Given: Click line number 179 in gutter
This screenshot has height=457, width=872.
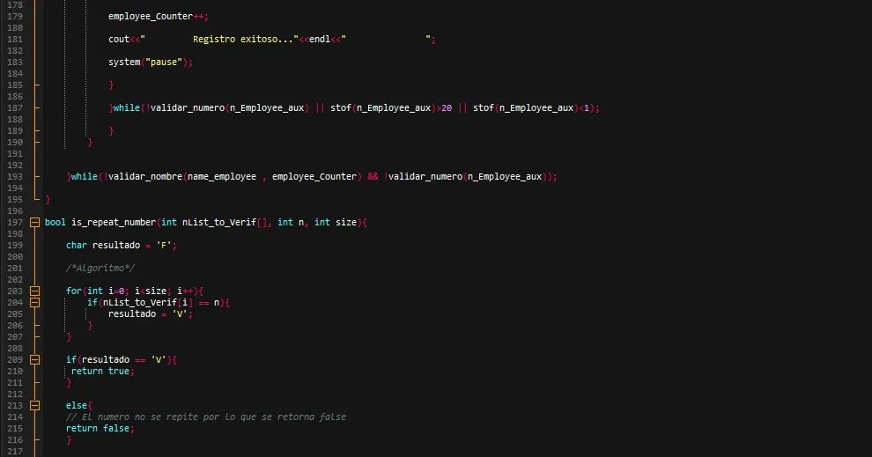Looking at the screenshot, I should 15,16.
